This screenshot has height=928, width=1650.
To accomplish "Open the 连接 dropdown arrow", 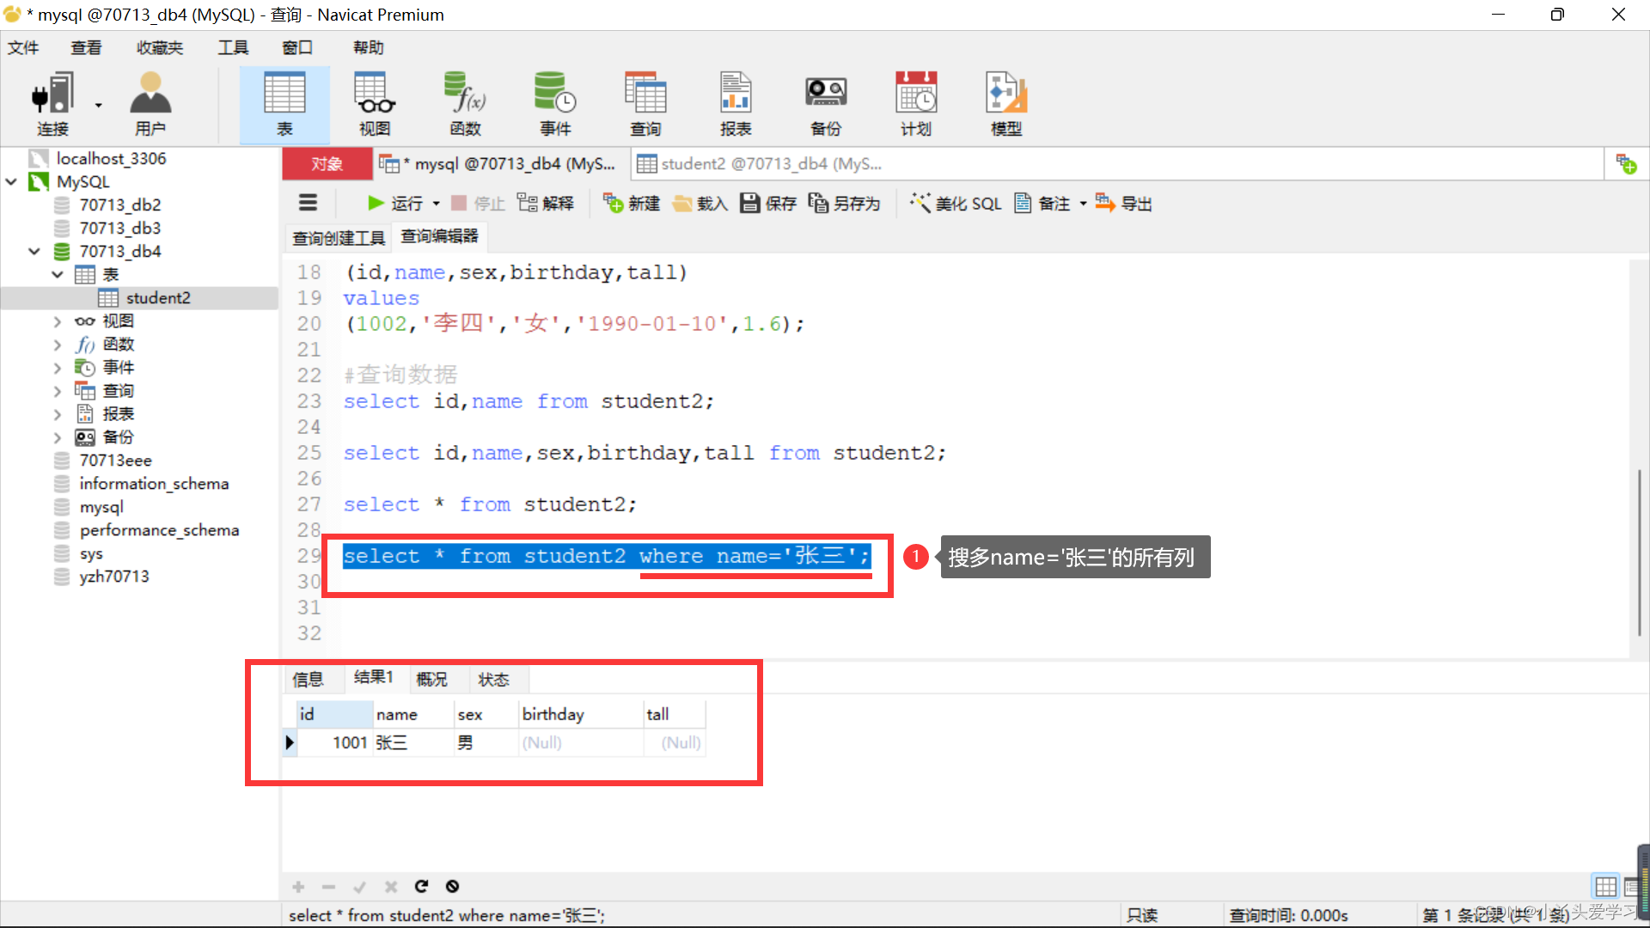I will (x=99, y=105).
